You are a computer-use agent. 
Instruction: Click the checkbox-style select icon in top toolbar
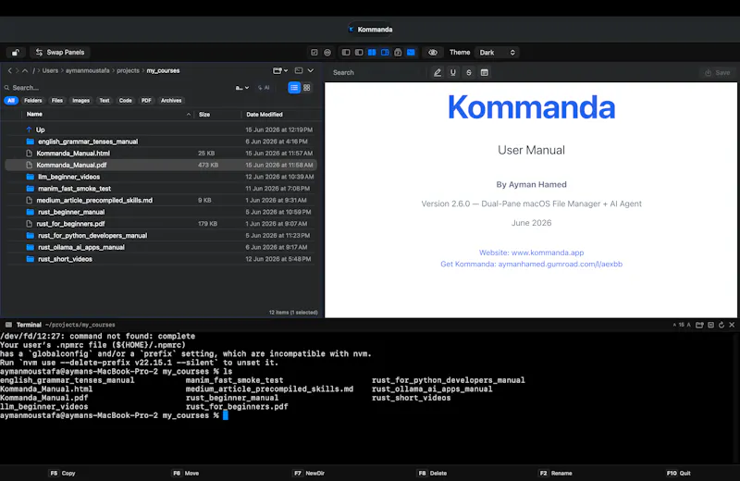click(314, 53)
